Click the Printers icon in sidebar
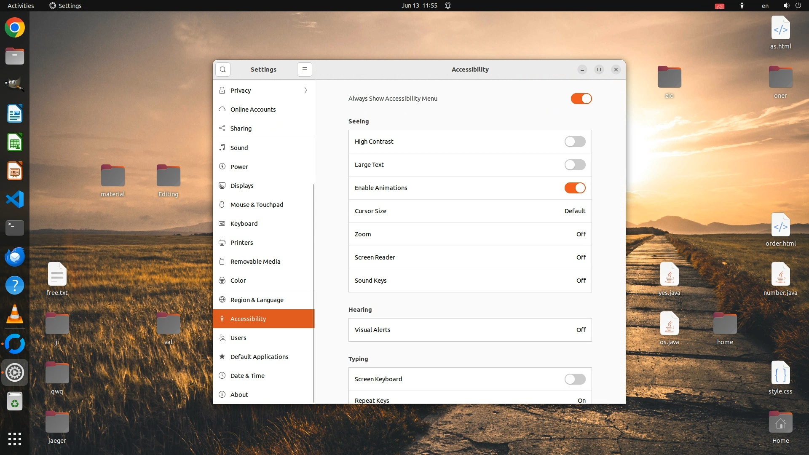This screenshot has height=455, width=809. coord(222,243)
